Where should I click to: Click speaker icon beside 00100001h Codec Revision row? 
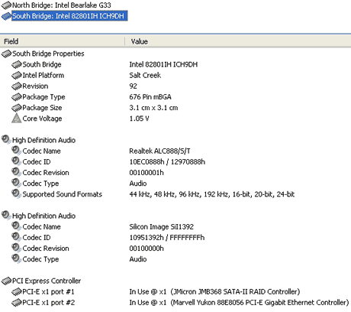click(x=16, y=172)
